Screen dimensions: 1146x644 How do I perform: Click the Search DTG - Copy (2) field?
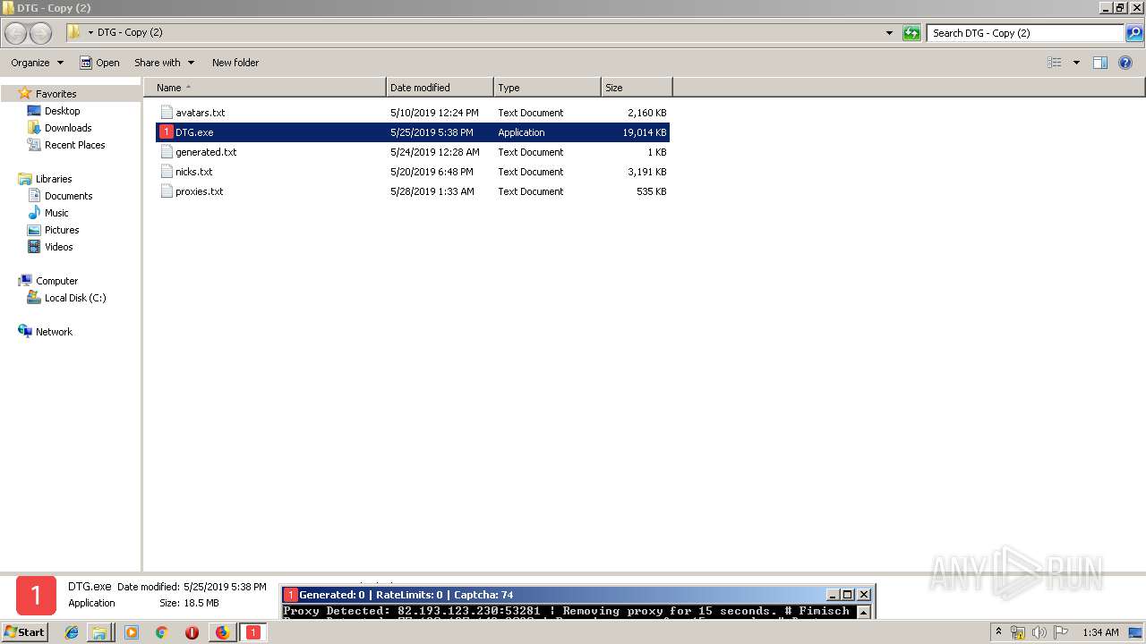[1025, 33]
